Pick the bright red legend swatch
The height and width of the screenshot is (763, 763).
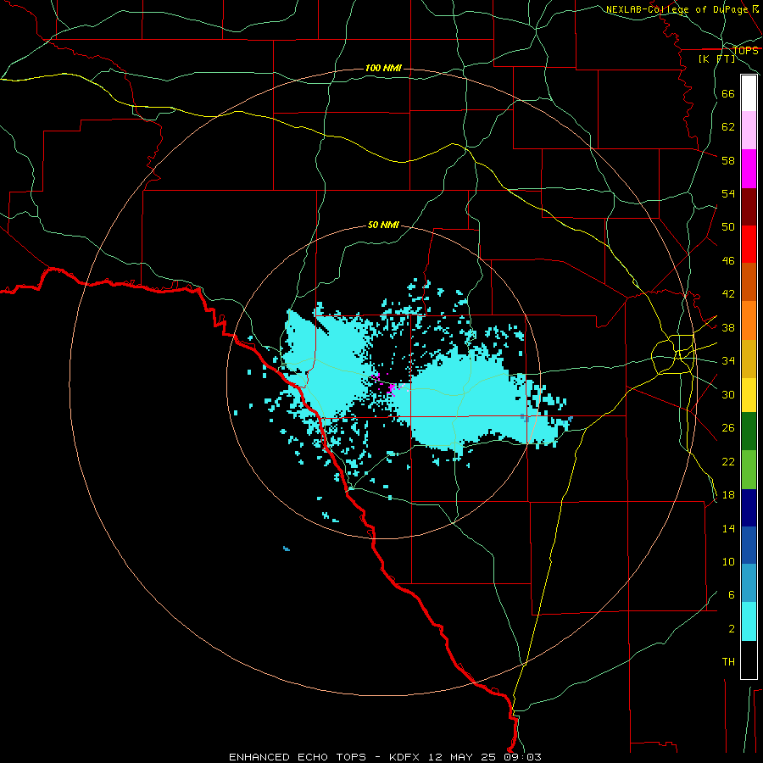point(749,244)
